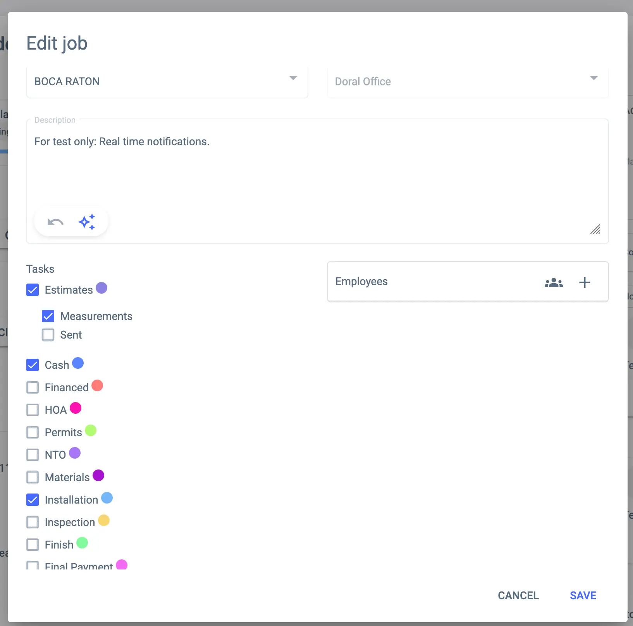Check the Inspection task checkbox

coord(33,522)
